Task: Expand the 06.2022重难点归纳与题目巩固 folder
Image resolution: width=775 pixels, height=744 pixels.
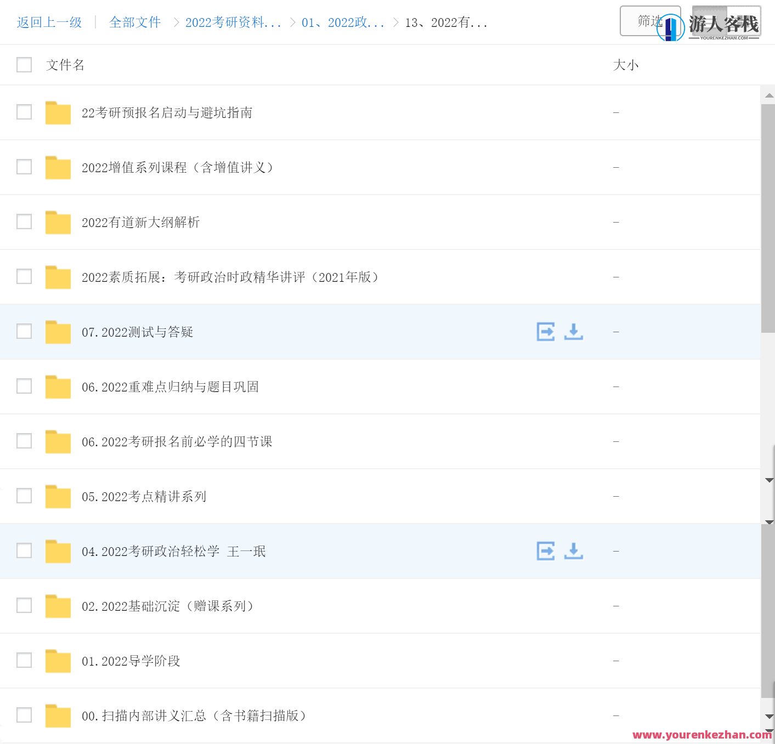Action: coord(171,387)
